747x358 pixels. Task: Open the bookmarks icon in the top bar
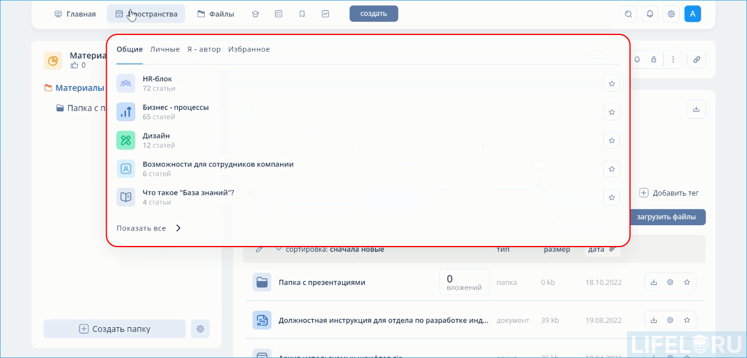(302, 13)
